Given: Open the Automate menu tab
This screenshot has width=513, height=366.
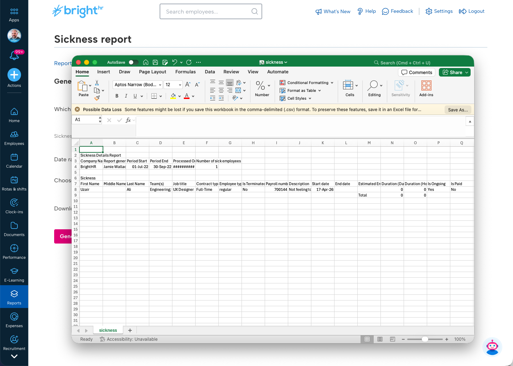Looking at the screenshot, I should pos(278,72).
